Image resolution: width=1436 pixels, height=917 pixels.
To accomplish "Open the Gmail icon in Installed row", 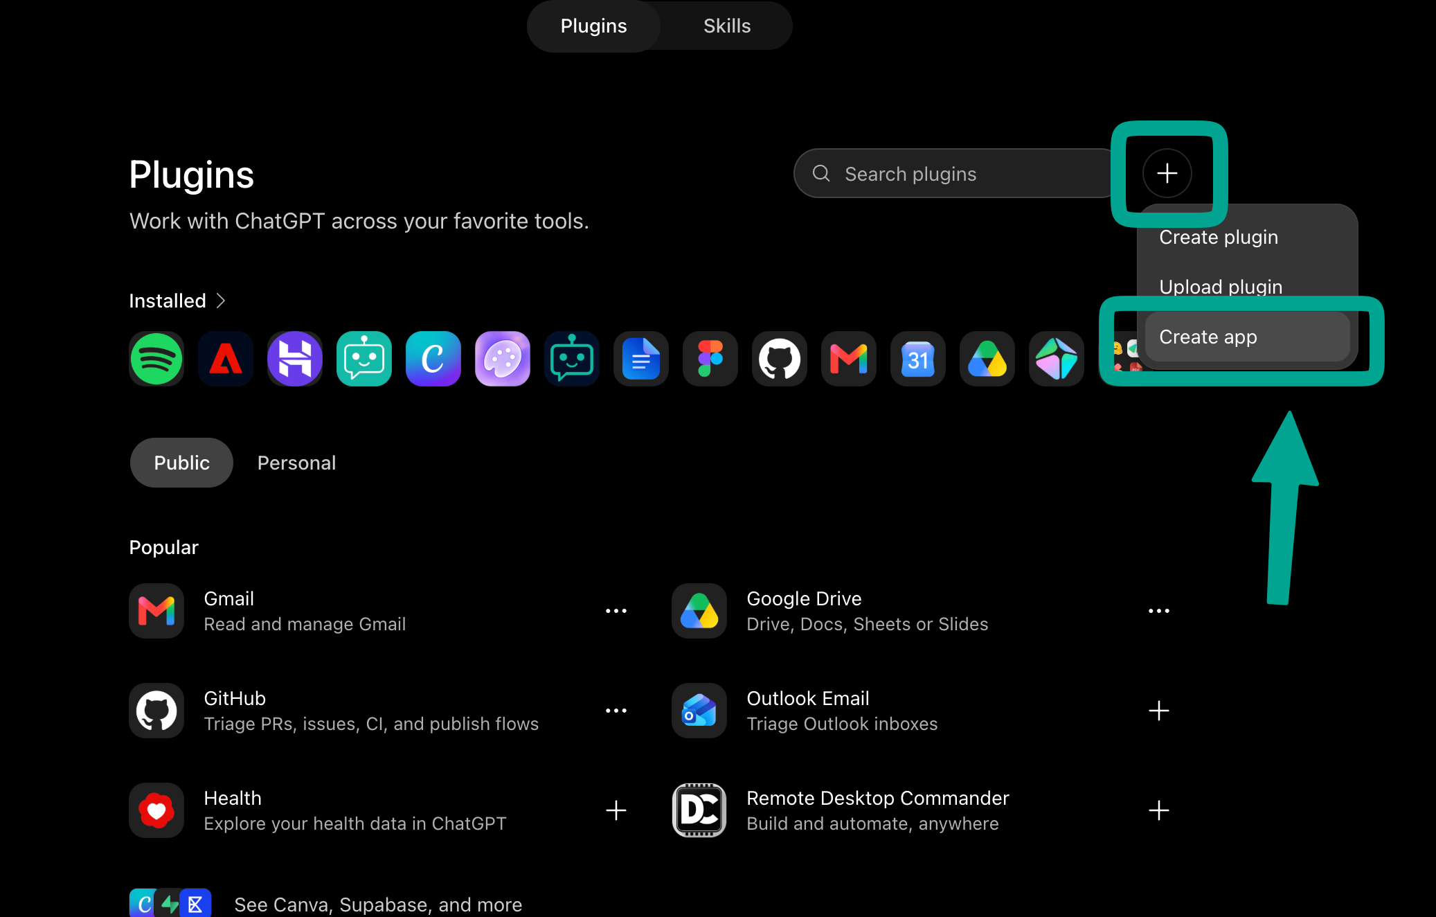I will tap(849, 359).
